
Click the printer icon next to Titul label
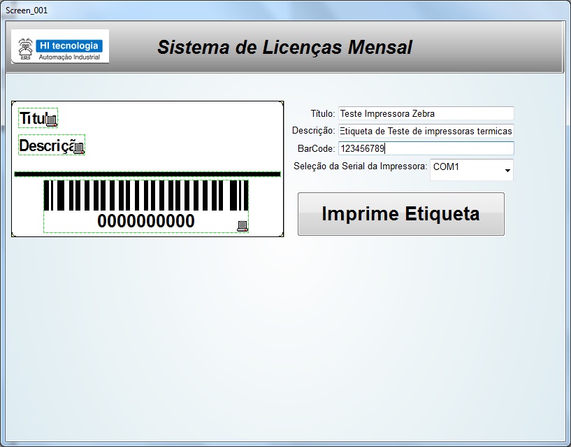coord(52,121)
